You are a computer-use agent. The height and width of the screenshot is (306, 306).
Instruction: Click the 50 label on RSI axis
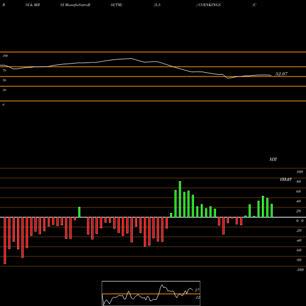4,80
